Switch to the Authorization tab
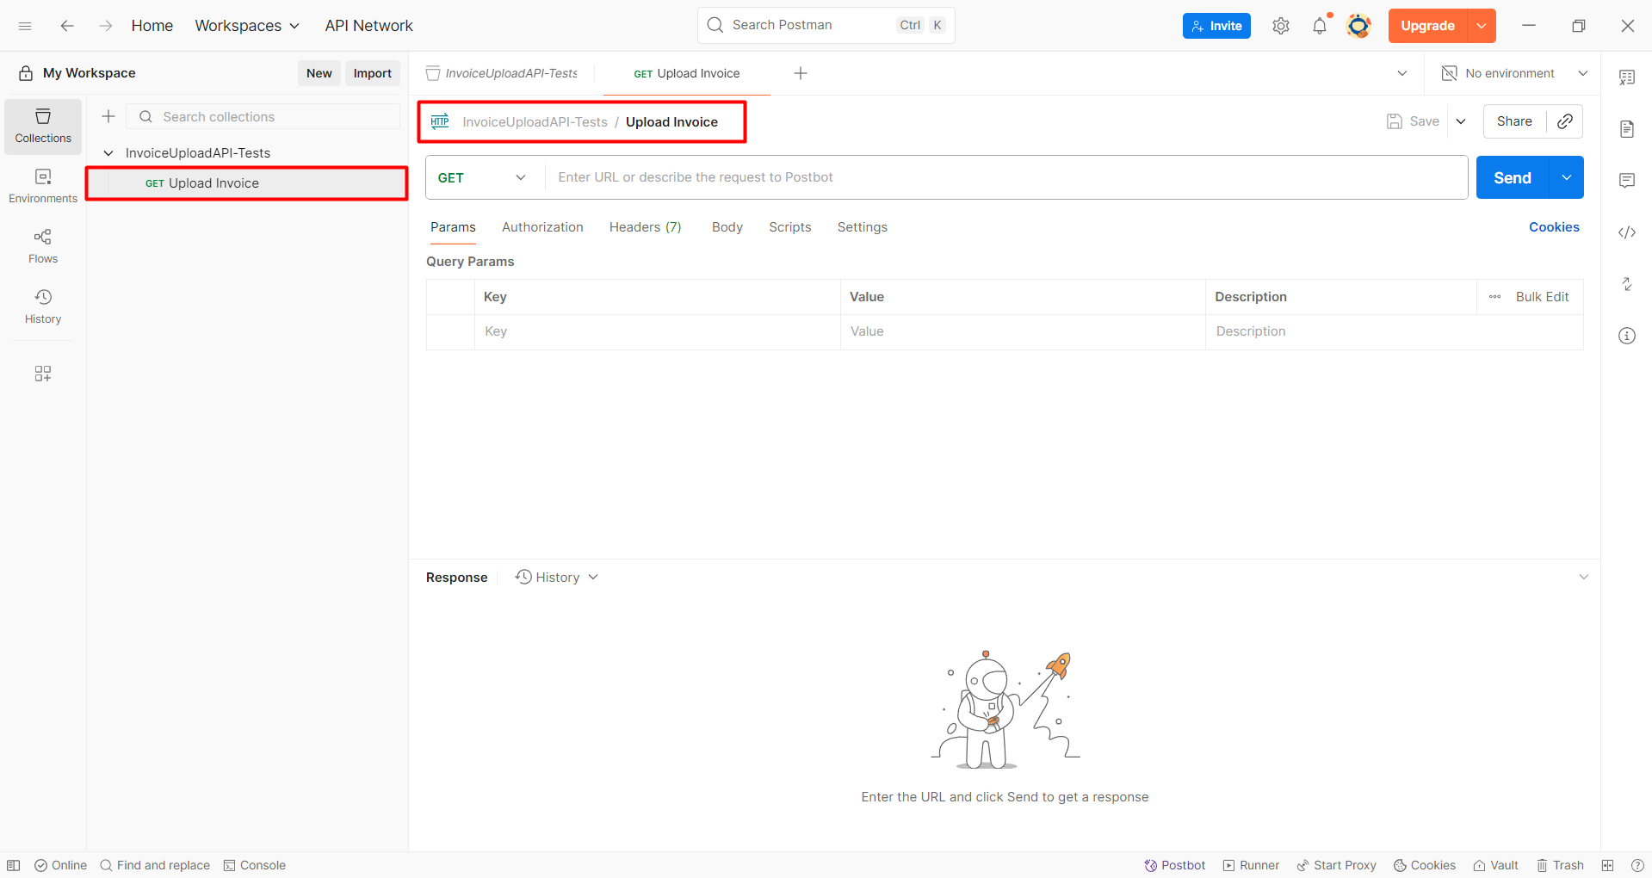Image resolution: width=1652 pixels, height=878 pixels. click(x=542, y=227)
